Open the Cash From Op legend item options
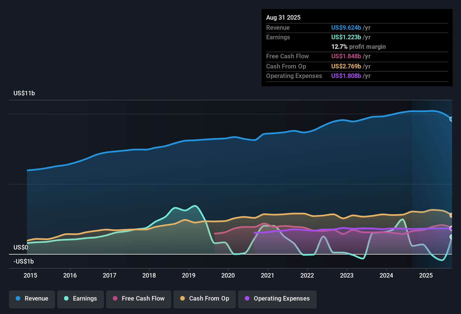 (204, 299)
